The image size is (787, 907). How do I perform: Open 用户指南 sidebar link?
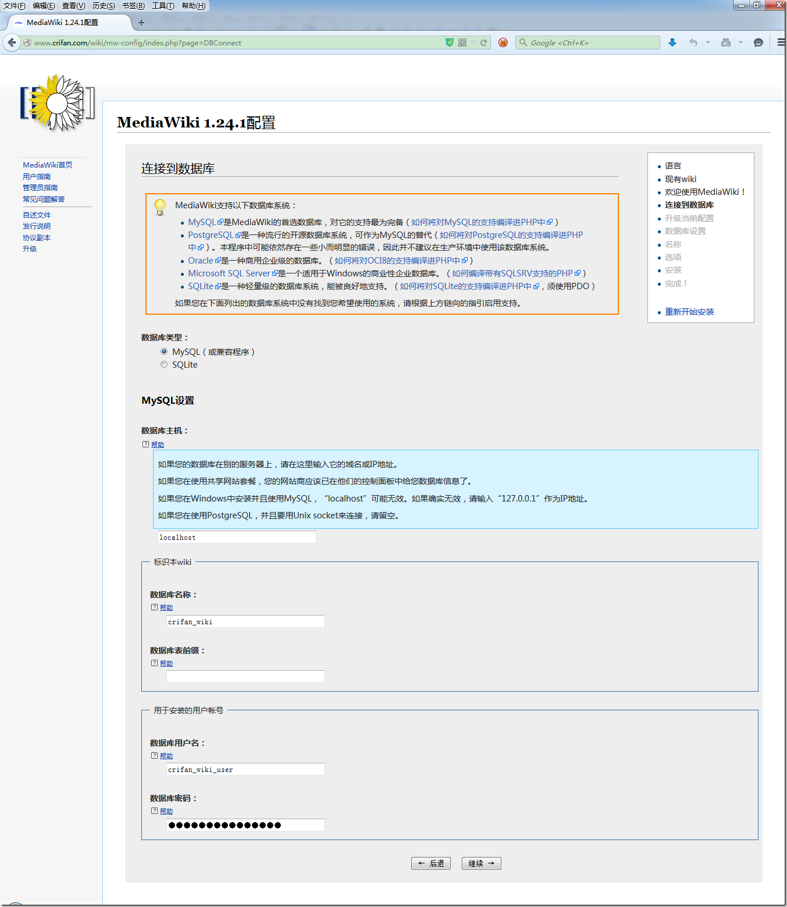click(37, 176)
